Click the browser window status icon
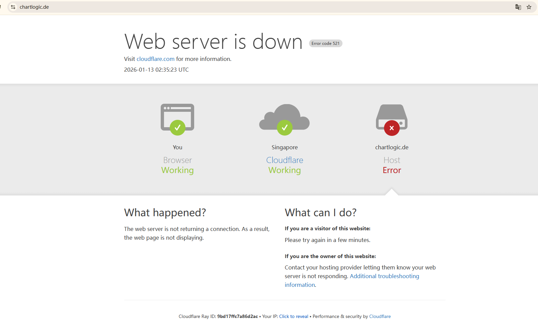538x326 pixels. [x=177, y=119]
